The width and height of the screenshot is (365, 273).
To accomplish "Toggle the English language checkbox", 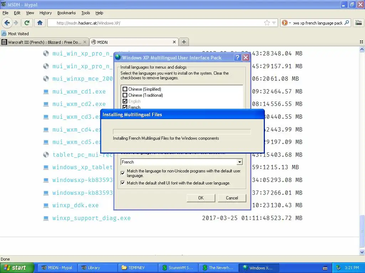I will tap(125, 101).
